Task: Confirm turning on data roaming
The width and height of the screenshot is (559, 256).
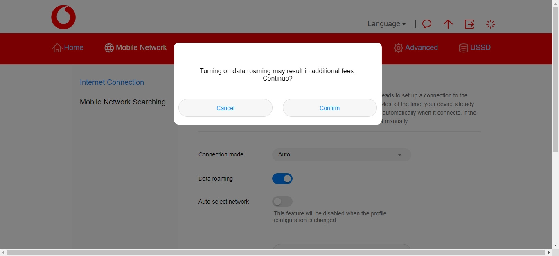Action: click(x=329, y=108)
